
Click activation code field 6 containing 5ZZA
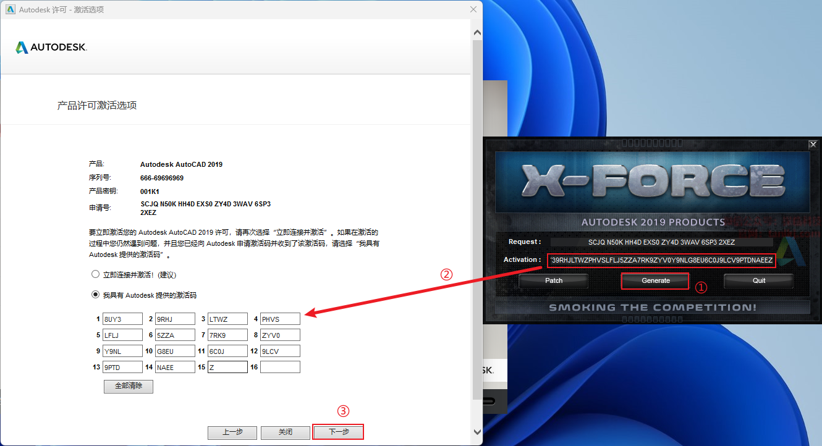click(x=175, y=335)
